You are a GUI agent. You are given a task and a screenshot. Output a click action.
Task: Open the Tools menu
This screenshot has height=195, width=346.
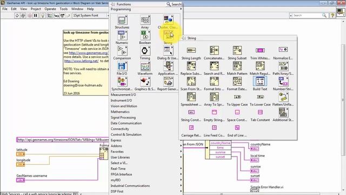(64, 9)
